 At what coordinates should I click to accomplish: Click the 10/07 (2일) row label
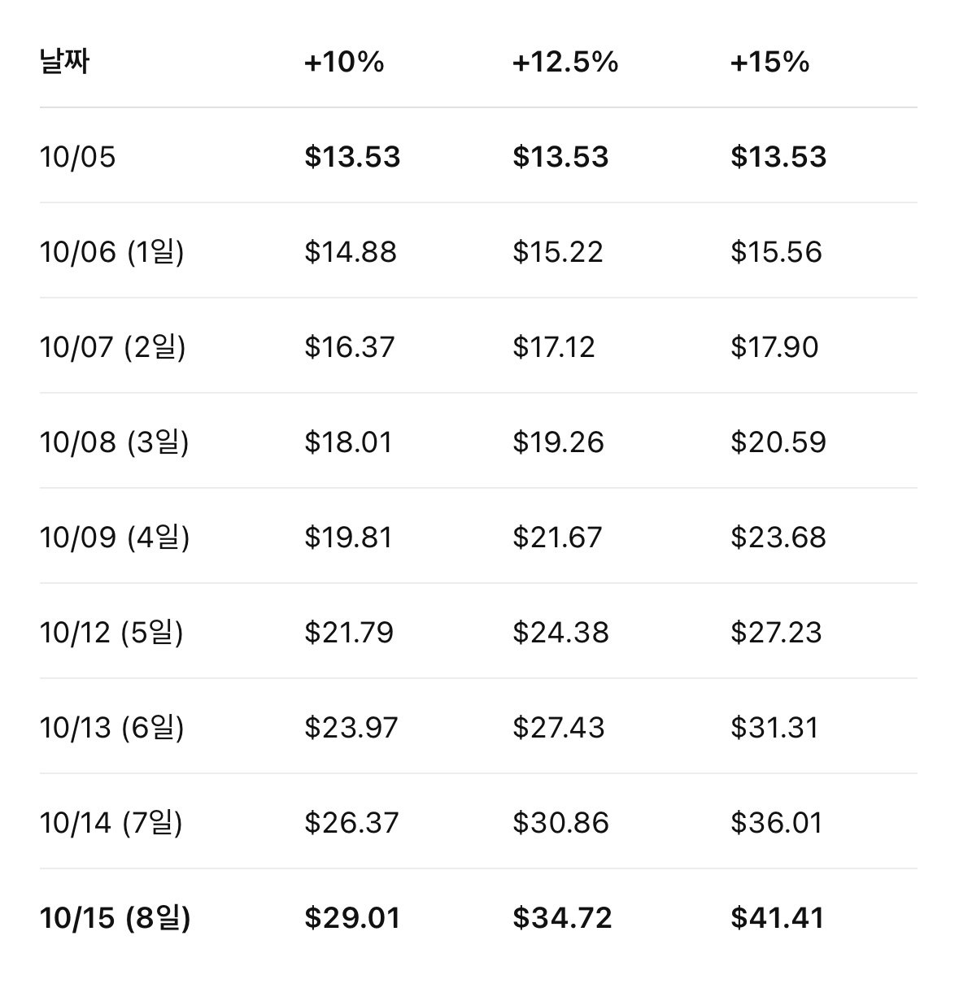click(x=113, y=347)
